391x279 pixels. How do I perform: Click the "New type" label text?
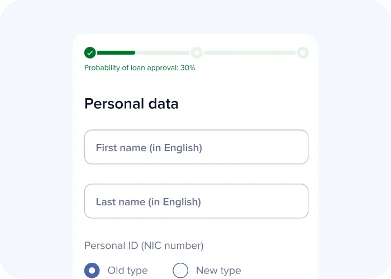tap(219, 271)
